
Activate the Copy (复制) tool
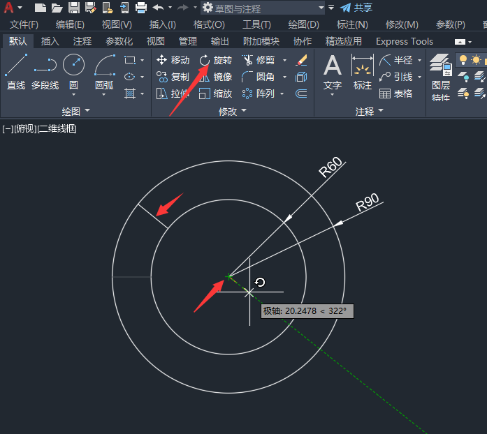tap(173, 77)
